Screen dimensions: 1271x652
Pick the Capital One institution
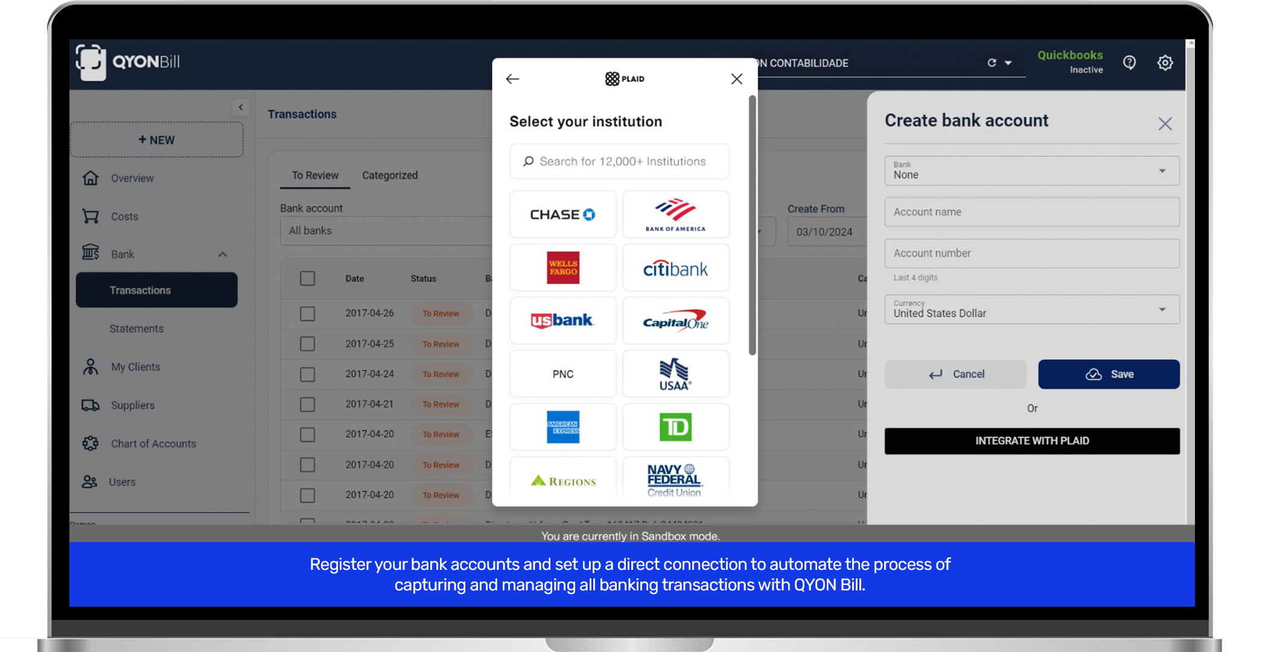click(675, 321)
